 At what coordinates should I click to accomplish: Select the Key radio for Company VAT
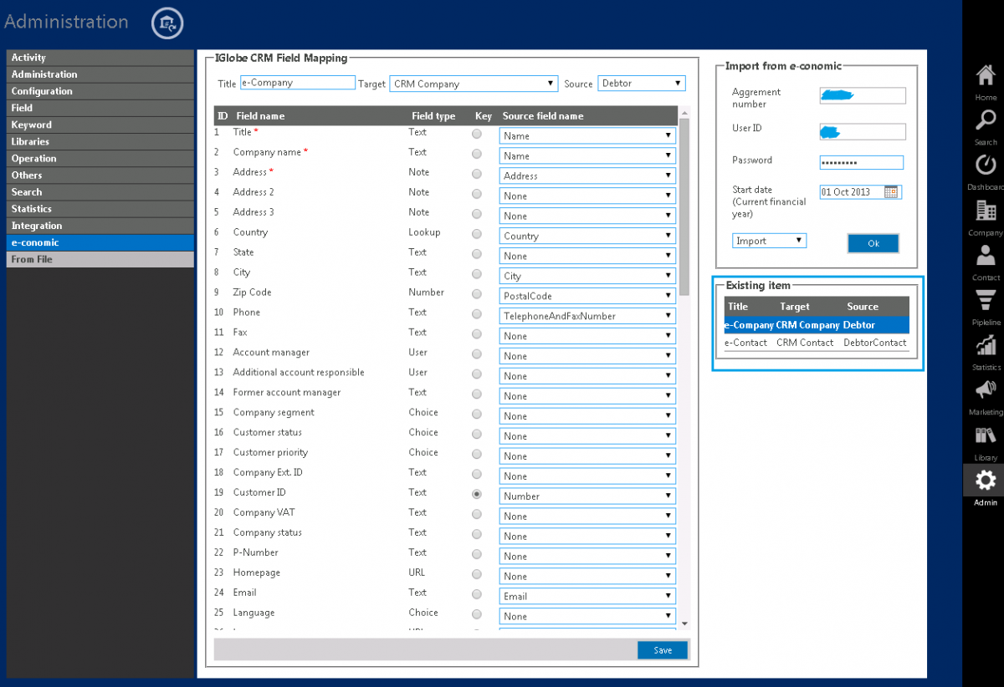point(477,514)
